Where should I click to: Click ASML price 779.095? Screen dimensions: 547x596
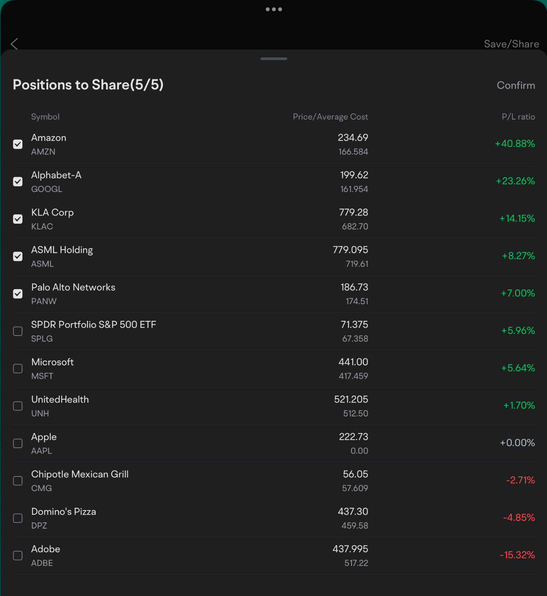[350, 250]
